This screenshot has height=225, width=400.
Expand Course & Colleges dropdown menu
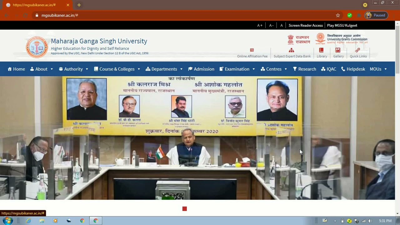pos(117,69)
